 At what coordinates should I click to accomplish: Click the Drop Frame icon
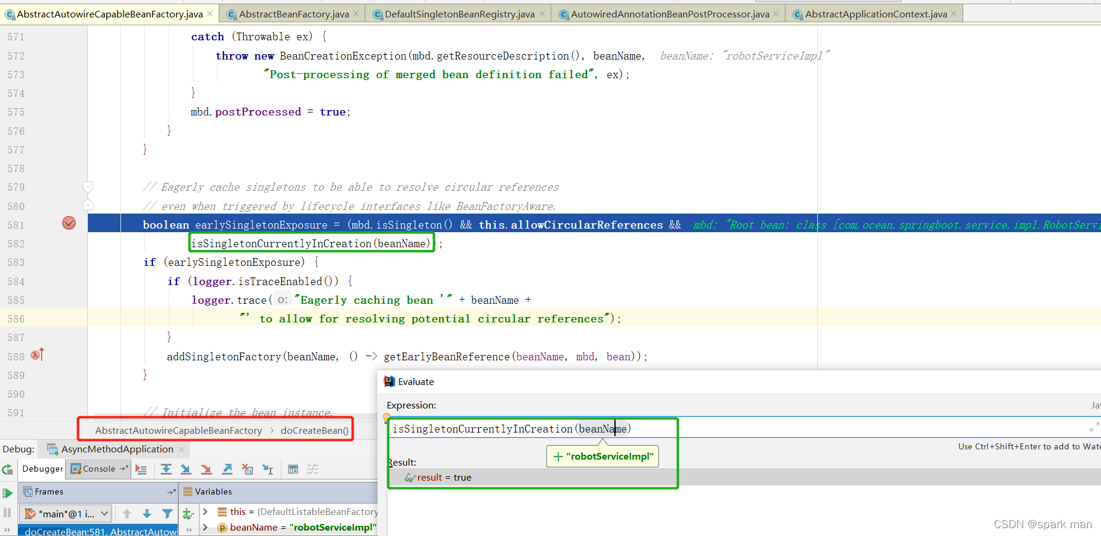pyautogui.click(x=247, y=469)
